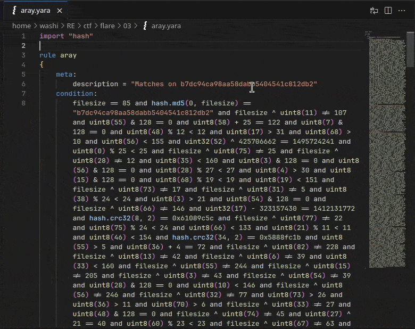Open '03' breadcrumb segment
This screenshot has width=415, height=329.
tap(127, 26)
